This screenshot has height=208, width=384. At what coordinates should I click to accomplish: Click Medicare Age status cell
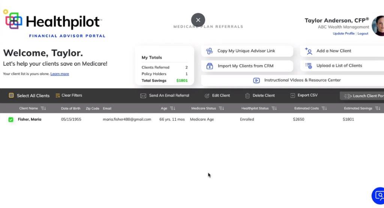(202, 119)
